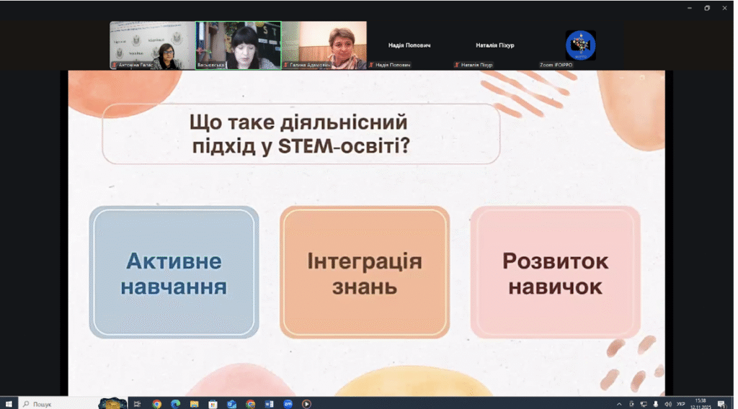This screenshot has width=738, height=409.
Task: Select Галина Адамович's video thumbnail
Action: click(324, 45)
